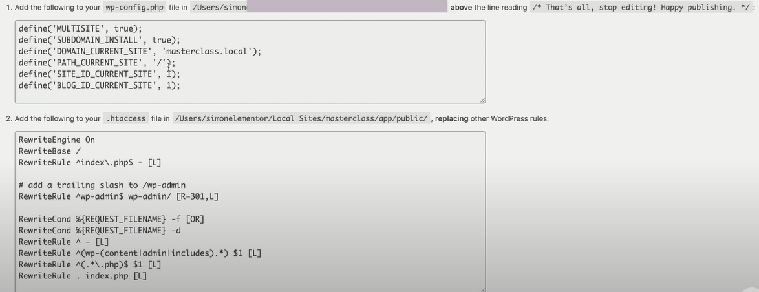Click the RewriteRule ^wp-admin$ redirect line
Viewport: 759px width, 292px height.
click(x=118, y=196)
